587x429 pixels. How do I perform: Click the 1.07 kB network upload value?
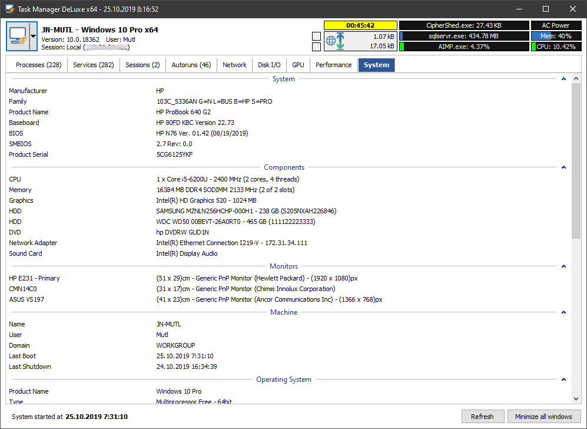pos(384,37)
